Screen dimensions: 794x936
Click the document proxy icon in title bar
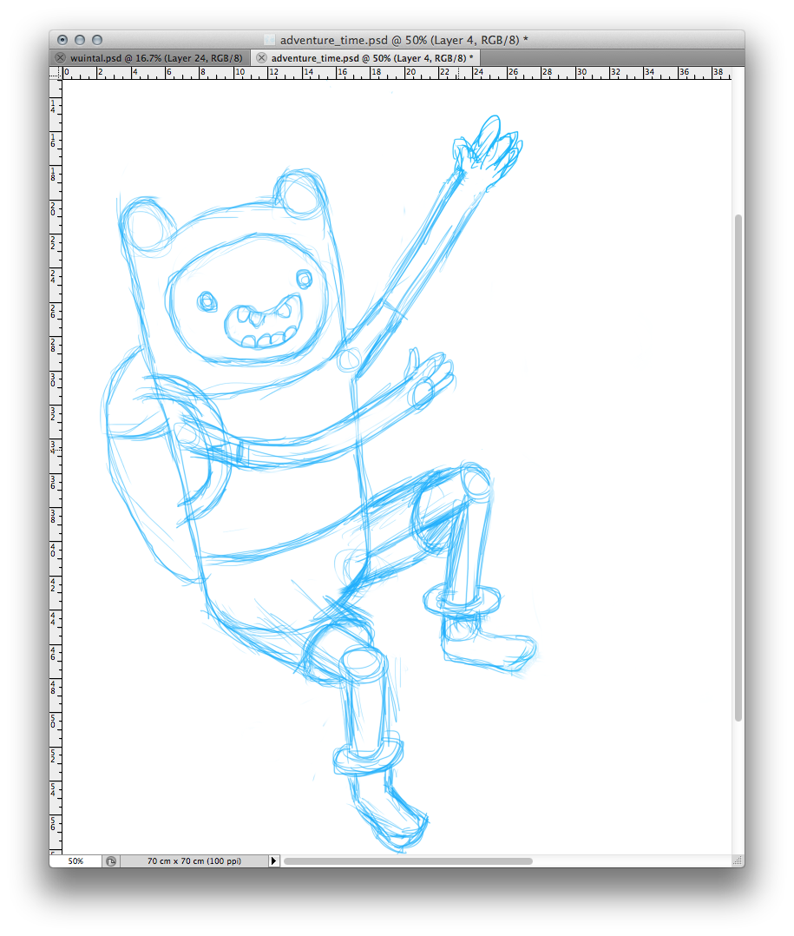coord(269,40)
